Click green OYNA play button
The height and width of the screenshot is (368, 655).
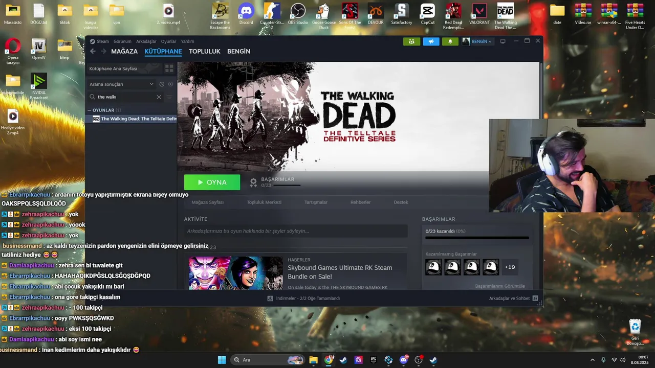(212, 182)
